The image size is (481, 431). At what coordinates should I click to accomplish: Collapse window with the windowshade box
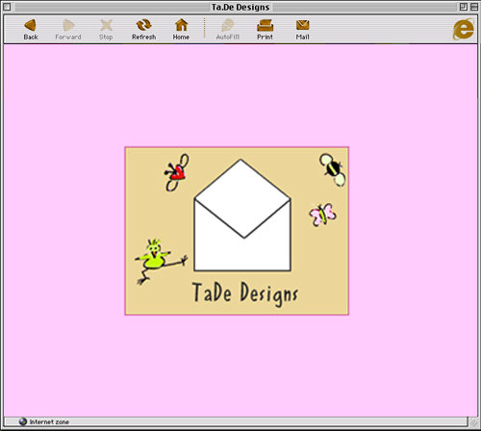pos(474,7)
